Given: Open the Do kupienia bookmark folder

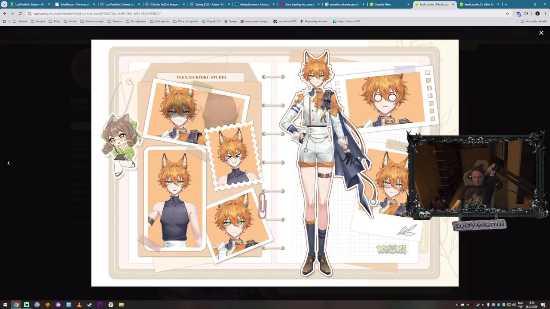Looking at the screenshot, I should click(159, 21).
